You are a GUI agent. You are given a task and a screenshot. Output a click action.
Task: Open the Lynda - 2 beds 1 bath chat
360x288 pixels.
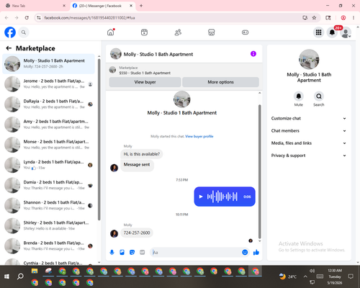point(48,165)
